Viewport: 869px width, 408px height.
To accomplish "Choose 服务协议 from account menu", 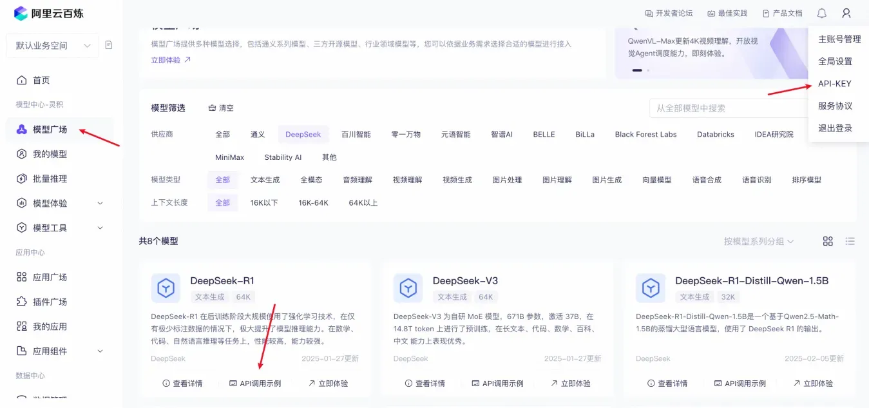I will click(x=835, y=106).
